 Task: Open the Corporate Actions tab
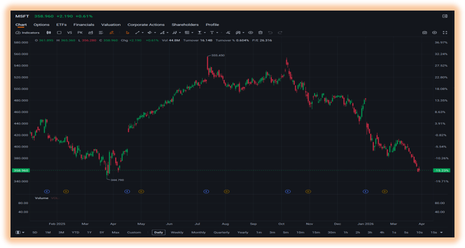[146, 25]
